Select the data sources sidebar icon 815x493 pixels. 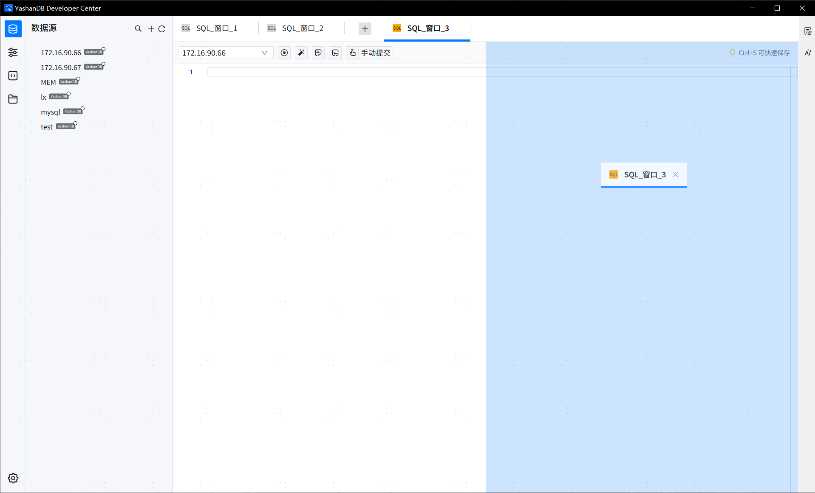click(x=13, y=29)
